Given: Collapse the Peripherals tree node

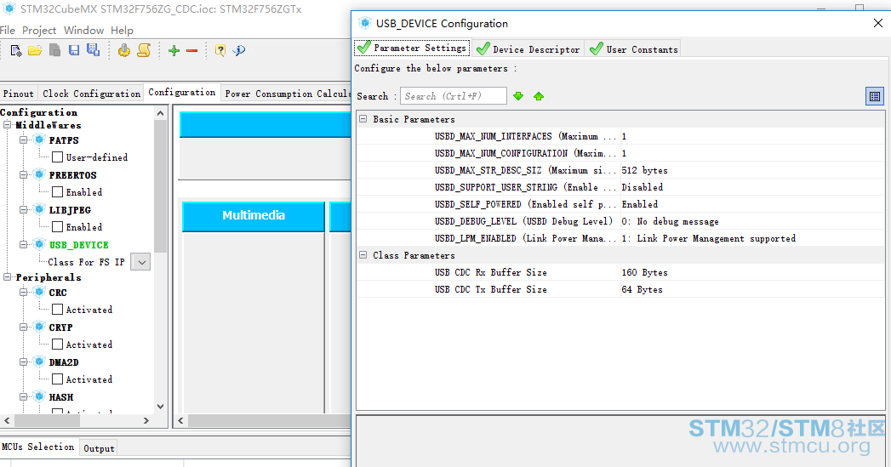Looking at the screenshot, I should pyautogui.click(x=8, y=276).
